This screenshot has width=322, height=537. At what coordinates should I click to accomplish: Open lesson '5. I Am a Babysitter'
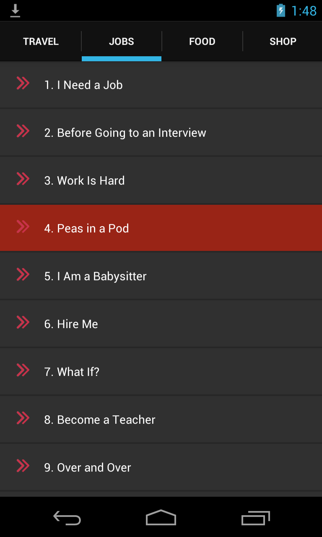95,276
